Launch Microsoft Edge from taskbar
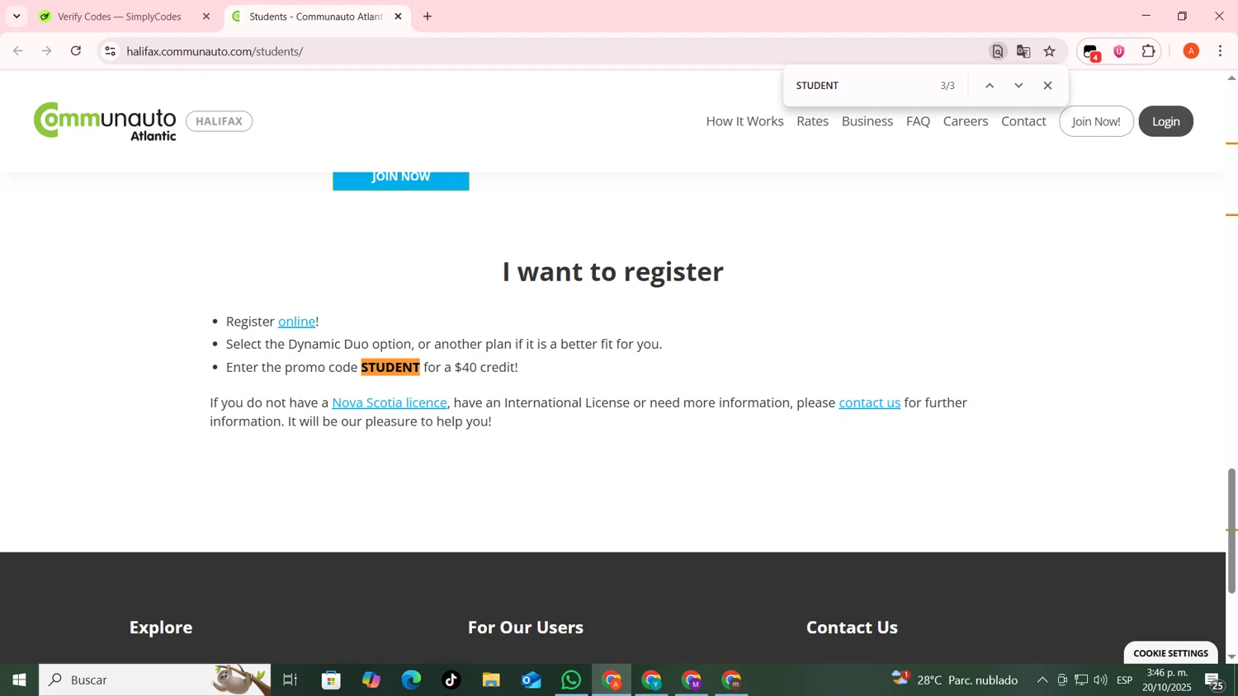Screen dimensions: 1238x696 pos(411,680)
